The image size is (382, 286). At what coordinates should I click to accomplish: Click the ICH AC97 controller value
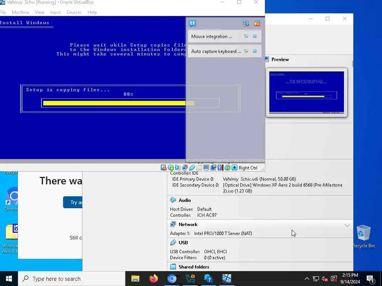207,215
